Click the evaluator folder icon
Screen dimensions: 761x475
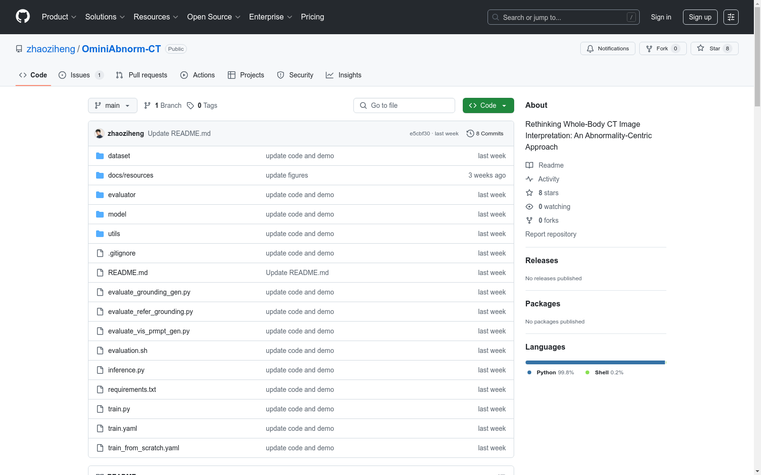[100, 195]
